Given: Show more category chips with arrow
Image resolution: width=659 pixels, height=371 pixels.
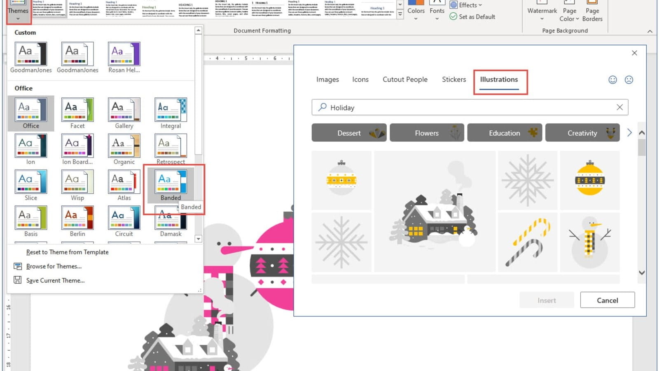Looking at the screenshot, I should click(x=629, y=133).
